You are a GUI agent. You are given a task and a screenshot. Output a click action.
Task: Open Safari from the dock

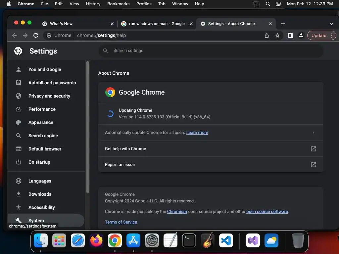(78, 240)
